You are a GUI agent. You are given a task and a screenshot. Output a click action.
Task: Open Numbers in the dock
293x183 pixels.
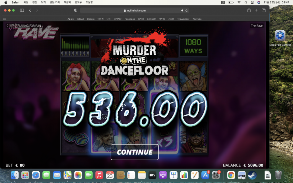click(184, 175)
